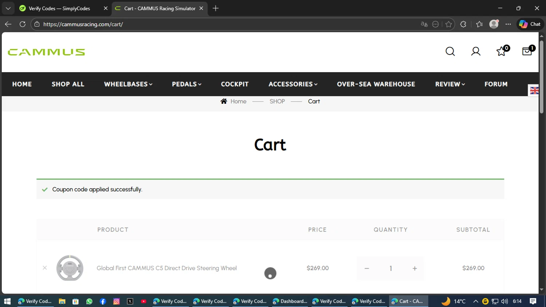The image size is (546, 307).
Task: Open WhatsApp from the taskbar
Action: pyautogui.click(x=89, y=301)
